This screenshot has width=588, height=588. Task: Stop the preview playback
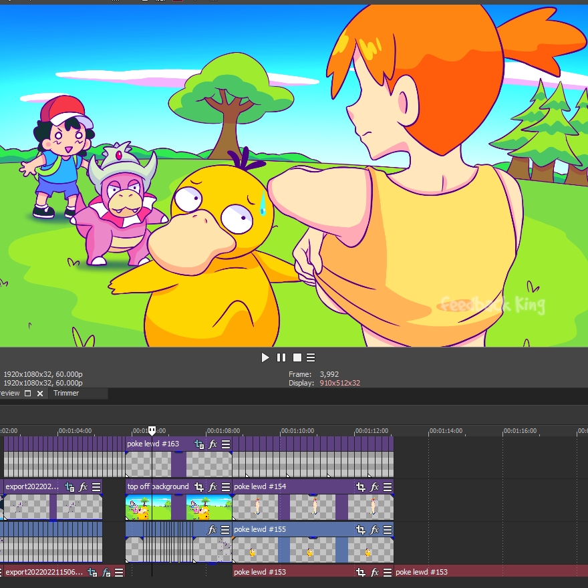[297, 357]
